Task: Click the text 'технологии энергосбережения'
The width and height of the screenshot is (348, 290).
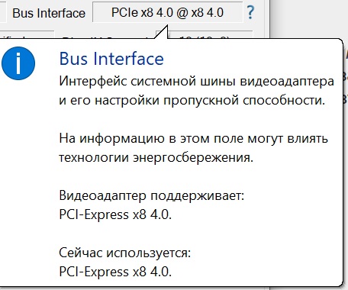Action: coord(156,158)
